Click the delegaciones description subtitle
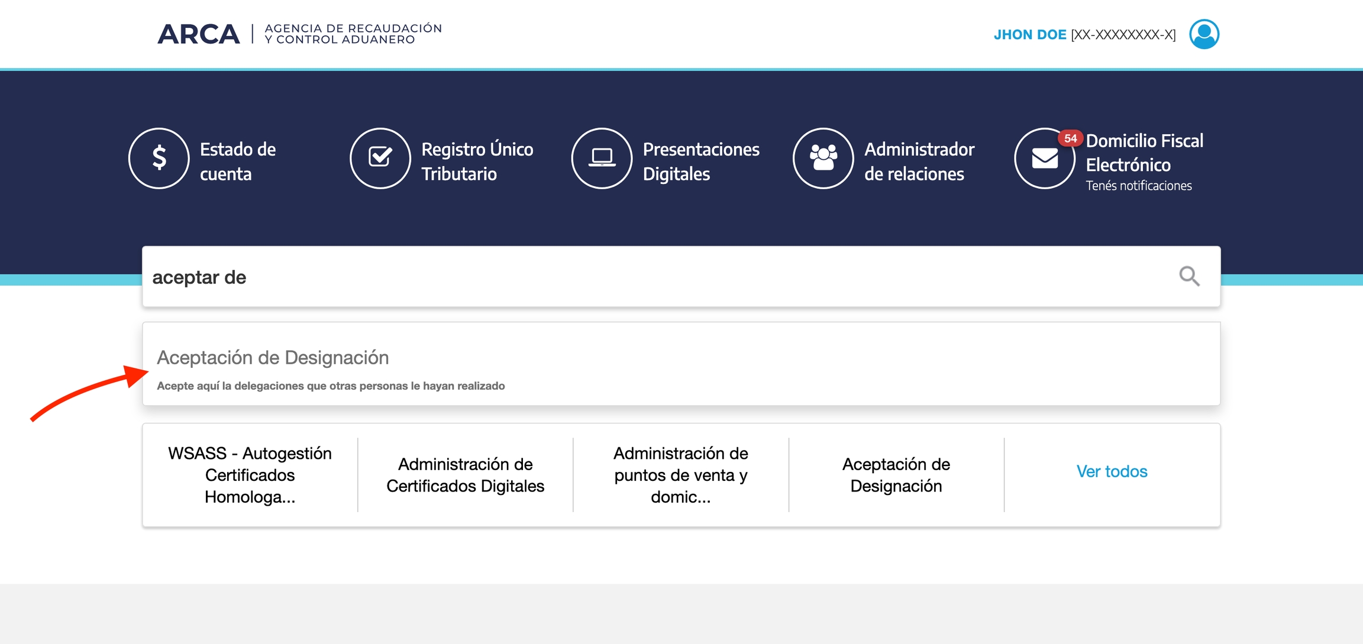Image resolution: width=1363 pixels, height=644 pixels. 331,385
